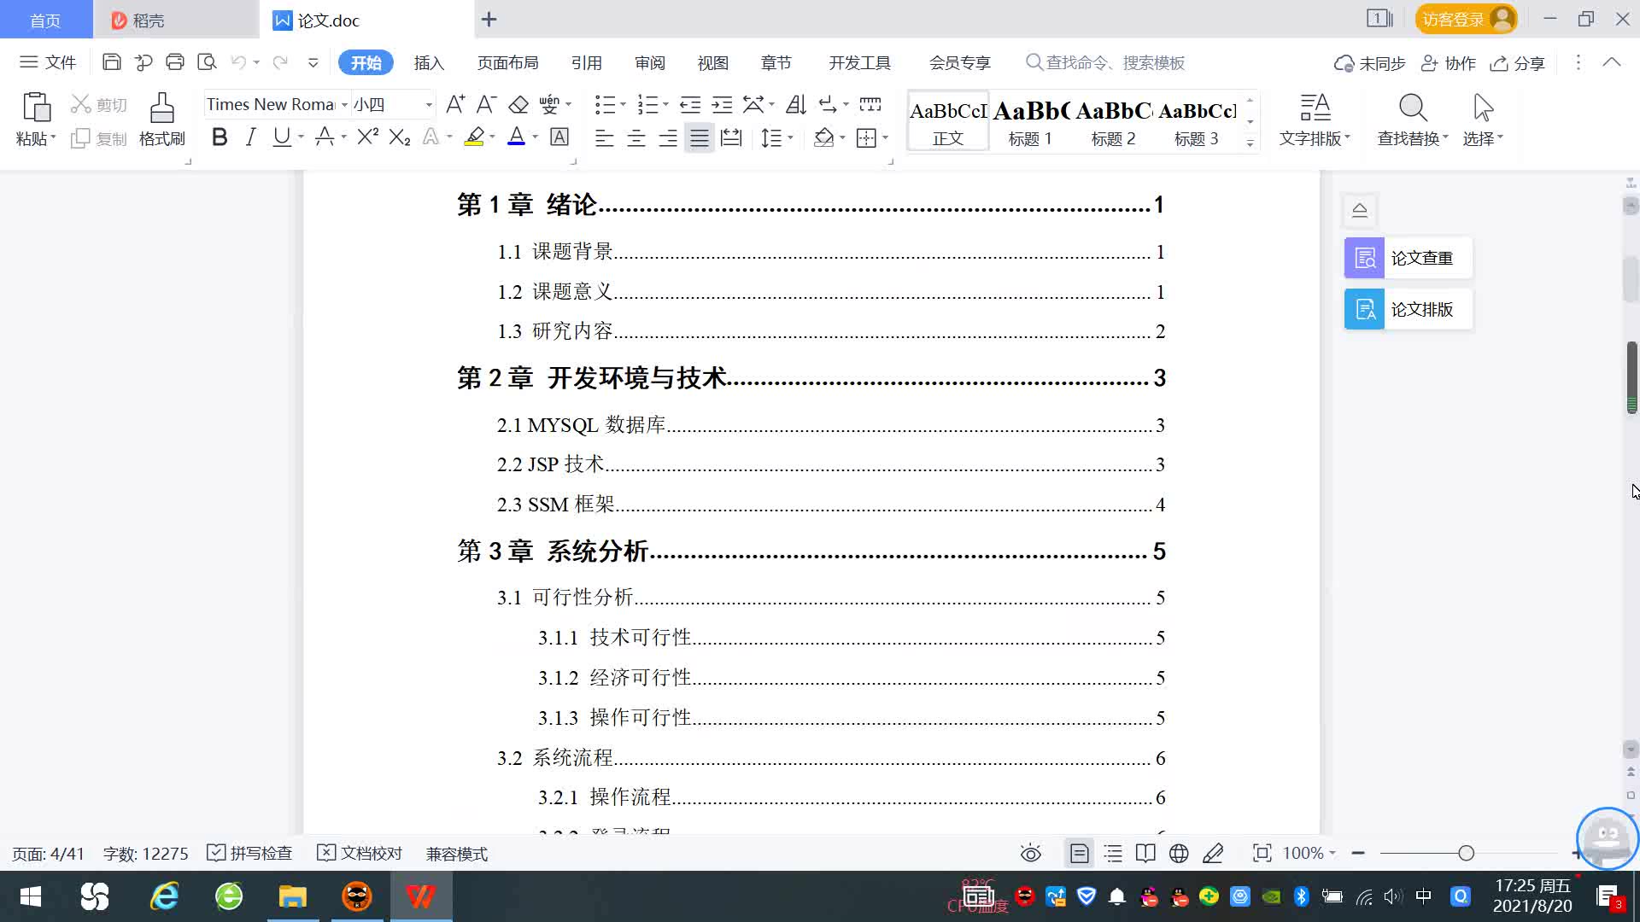This screenshot has width=1640, height=922.
Task: Open the 页面布局 (Page Layout) tab
Action: pos(507,63)
